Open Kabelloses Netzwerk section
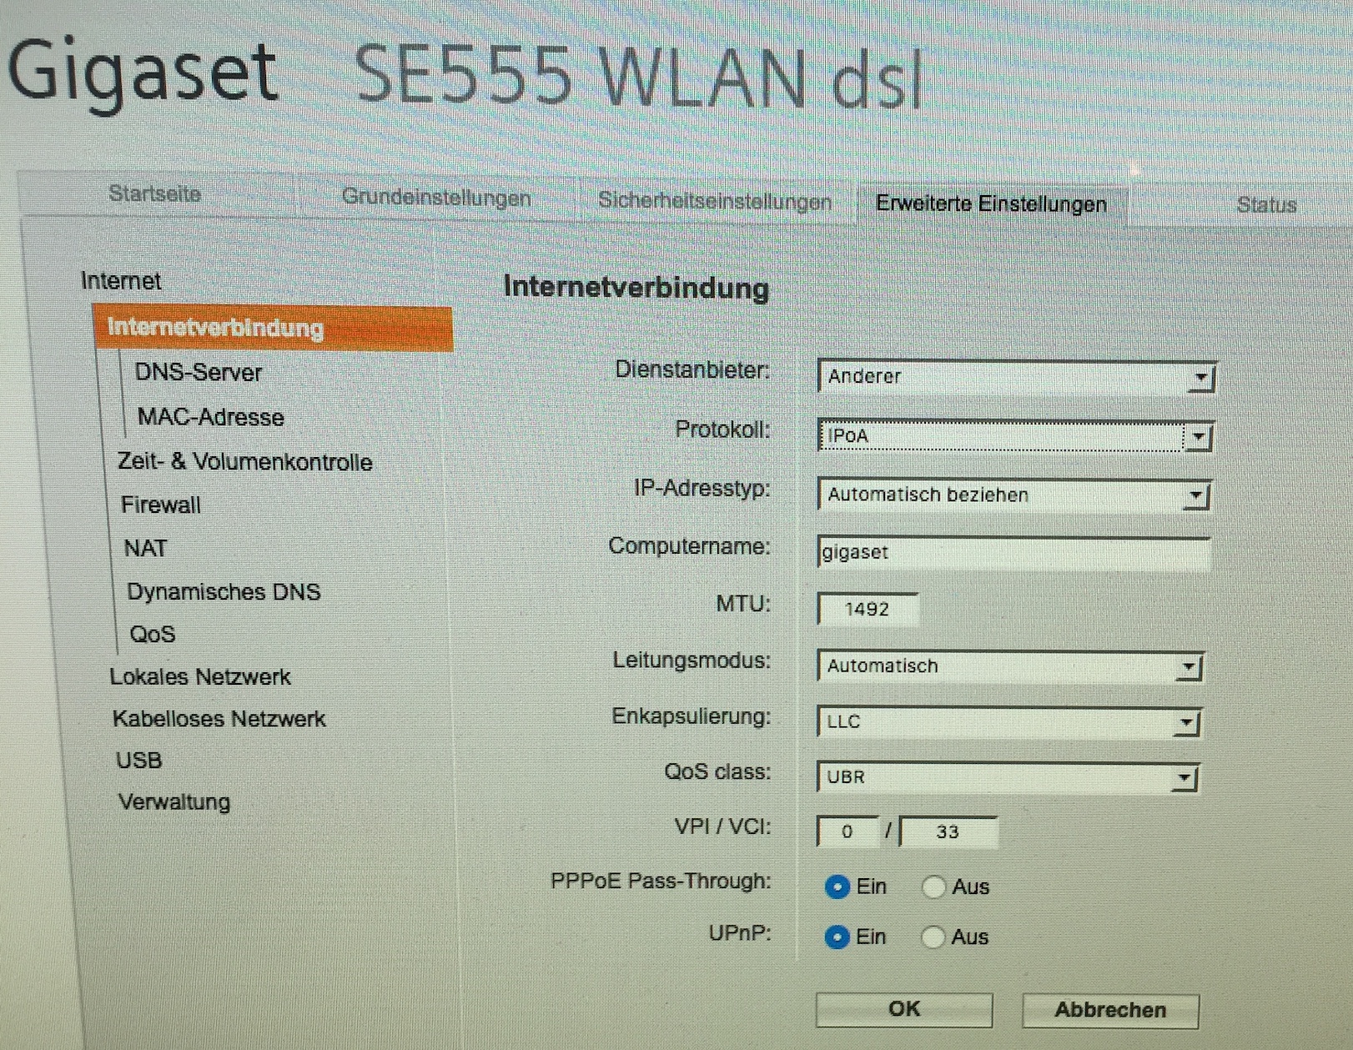 (x=219, y=718)
